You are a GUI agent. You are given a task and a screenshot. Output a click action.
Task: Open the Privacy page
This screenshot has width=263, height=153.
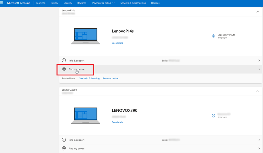coord(55,3)
